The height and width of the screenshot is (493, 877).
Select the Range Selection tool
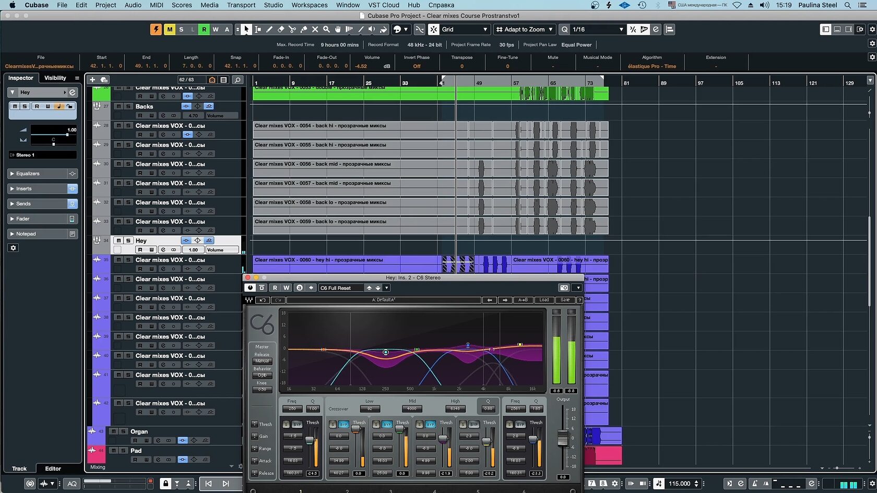click(x=258, y=29)
